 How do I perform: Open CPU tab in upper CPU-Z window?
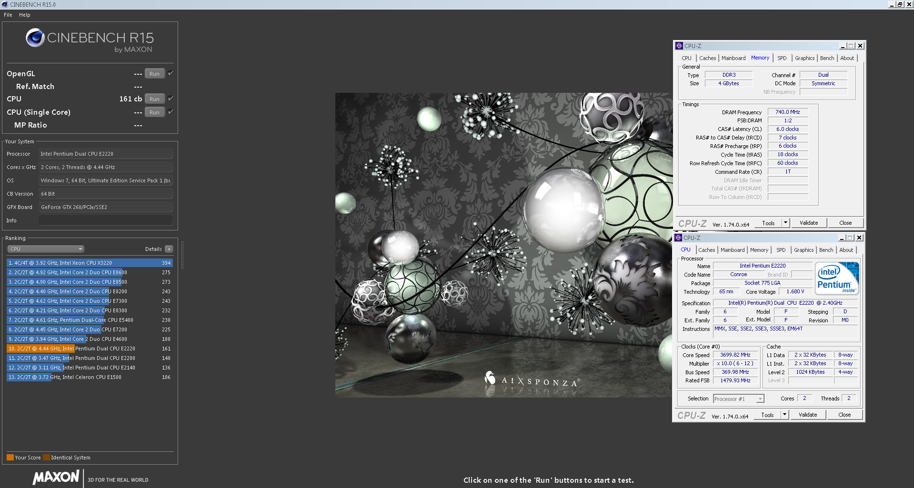686,58
